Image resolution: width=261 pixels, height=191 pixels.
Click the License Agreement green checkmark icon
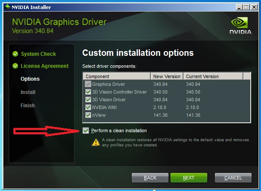pyautogui.click(x=16, y=66)
